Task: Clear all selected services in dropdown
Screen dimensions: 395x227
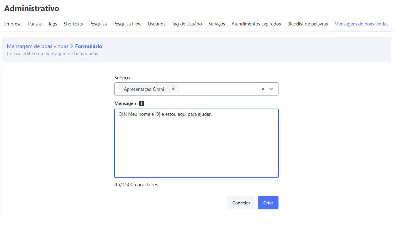Action: [263, 89]
